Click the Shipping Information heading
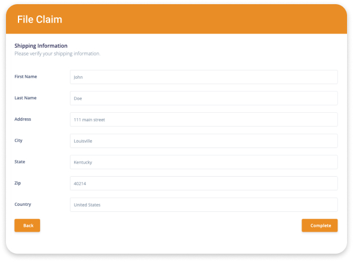 click(x=41, y=46)
